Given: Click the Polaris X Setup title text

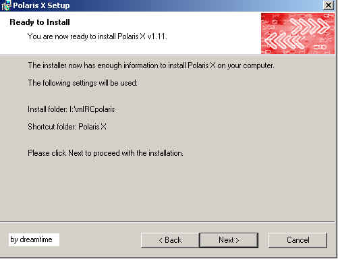Looking at the screenshot, I should click(41, 5).
